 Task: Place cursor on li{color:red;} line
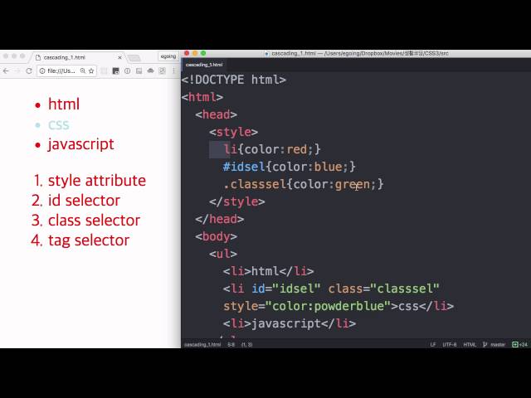click(272, 149)
